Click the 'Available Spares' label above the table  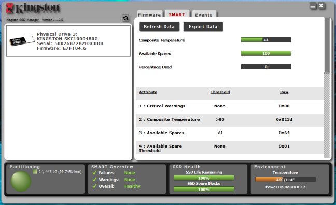pyautogui.click(x=155, y=54)
